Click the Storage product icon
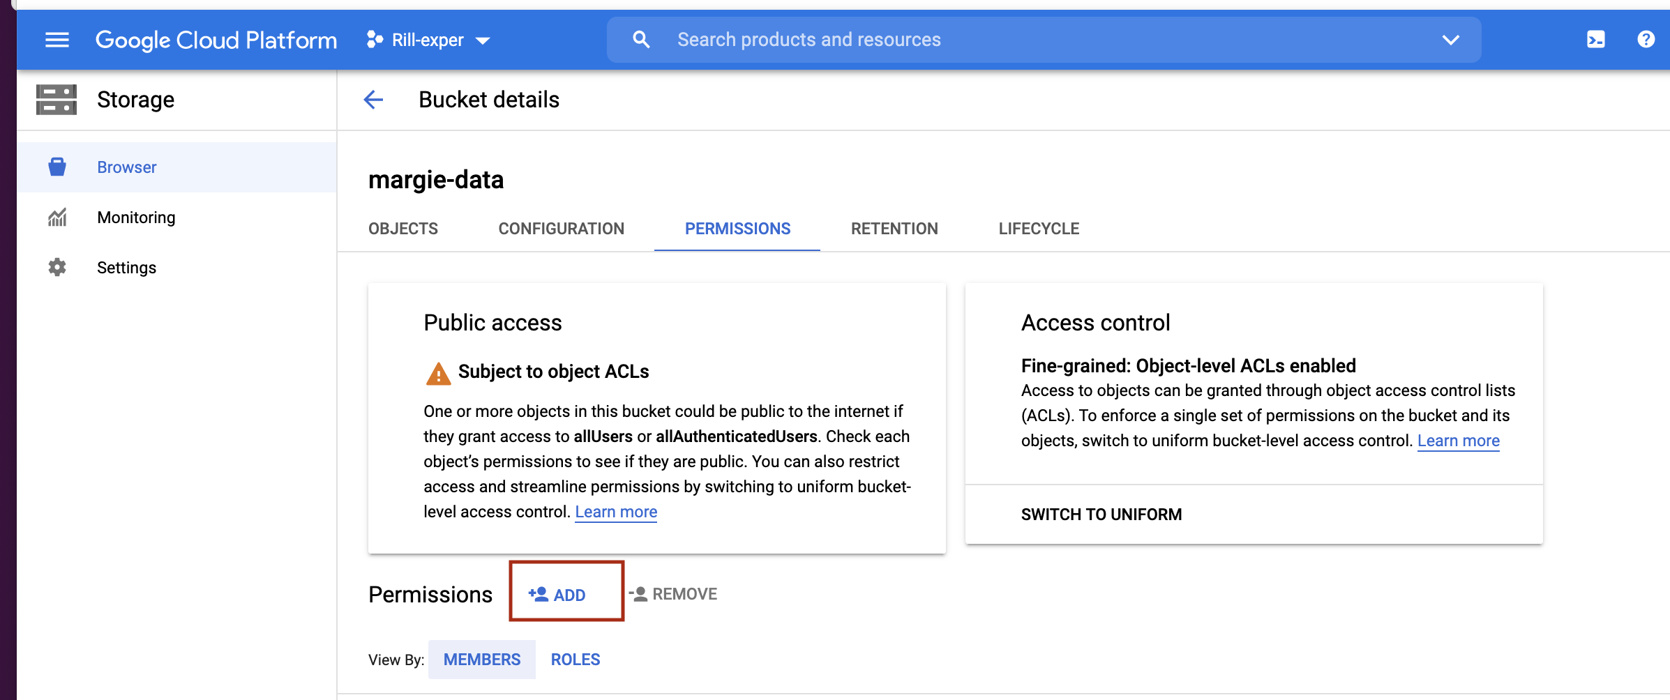Image resolution: width=1670 pixels, height=700 pixels. 57,100
